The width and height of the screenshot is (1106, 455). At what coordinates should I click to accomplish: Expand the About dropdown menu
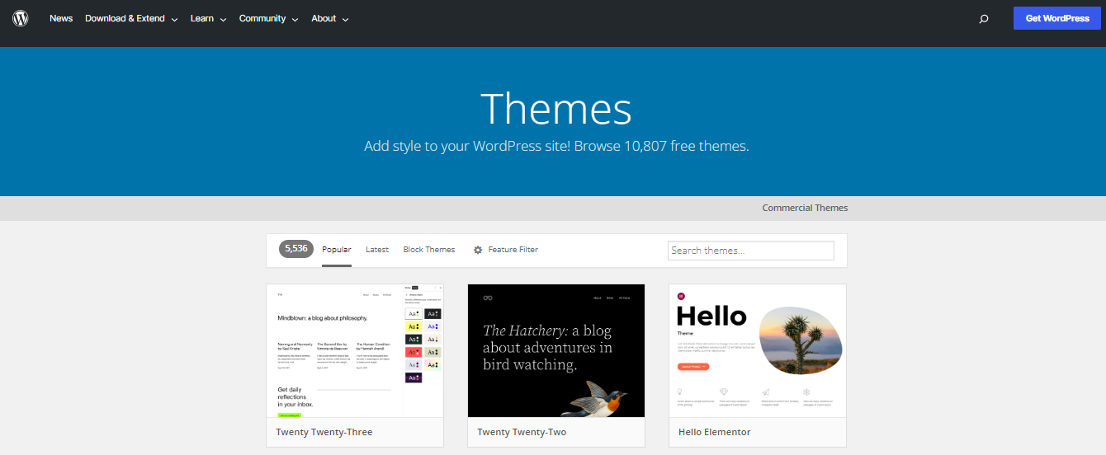pyautogui.click(x=330, y=18)
